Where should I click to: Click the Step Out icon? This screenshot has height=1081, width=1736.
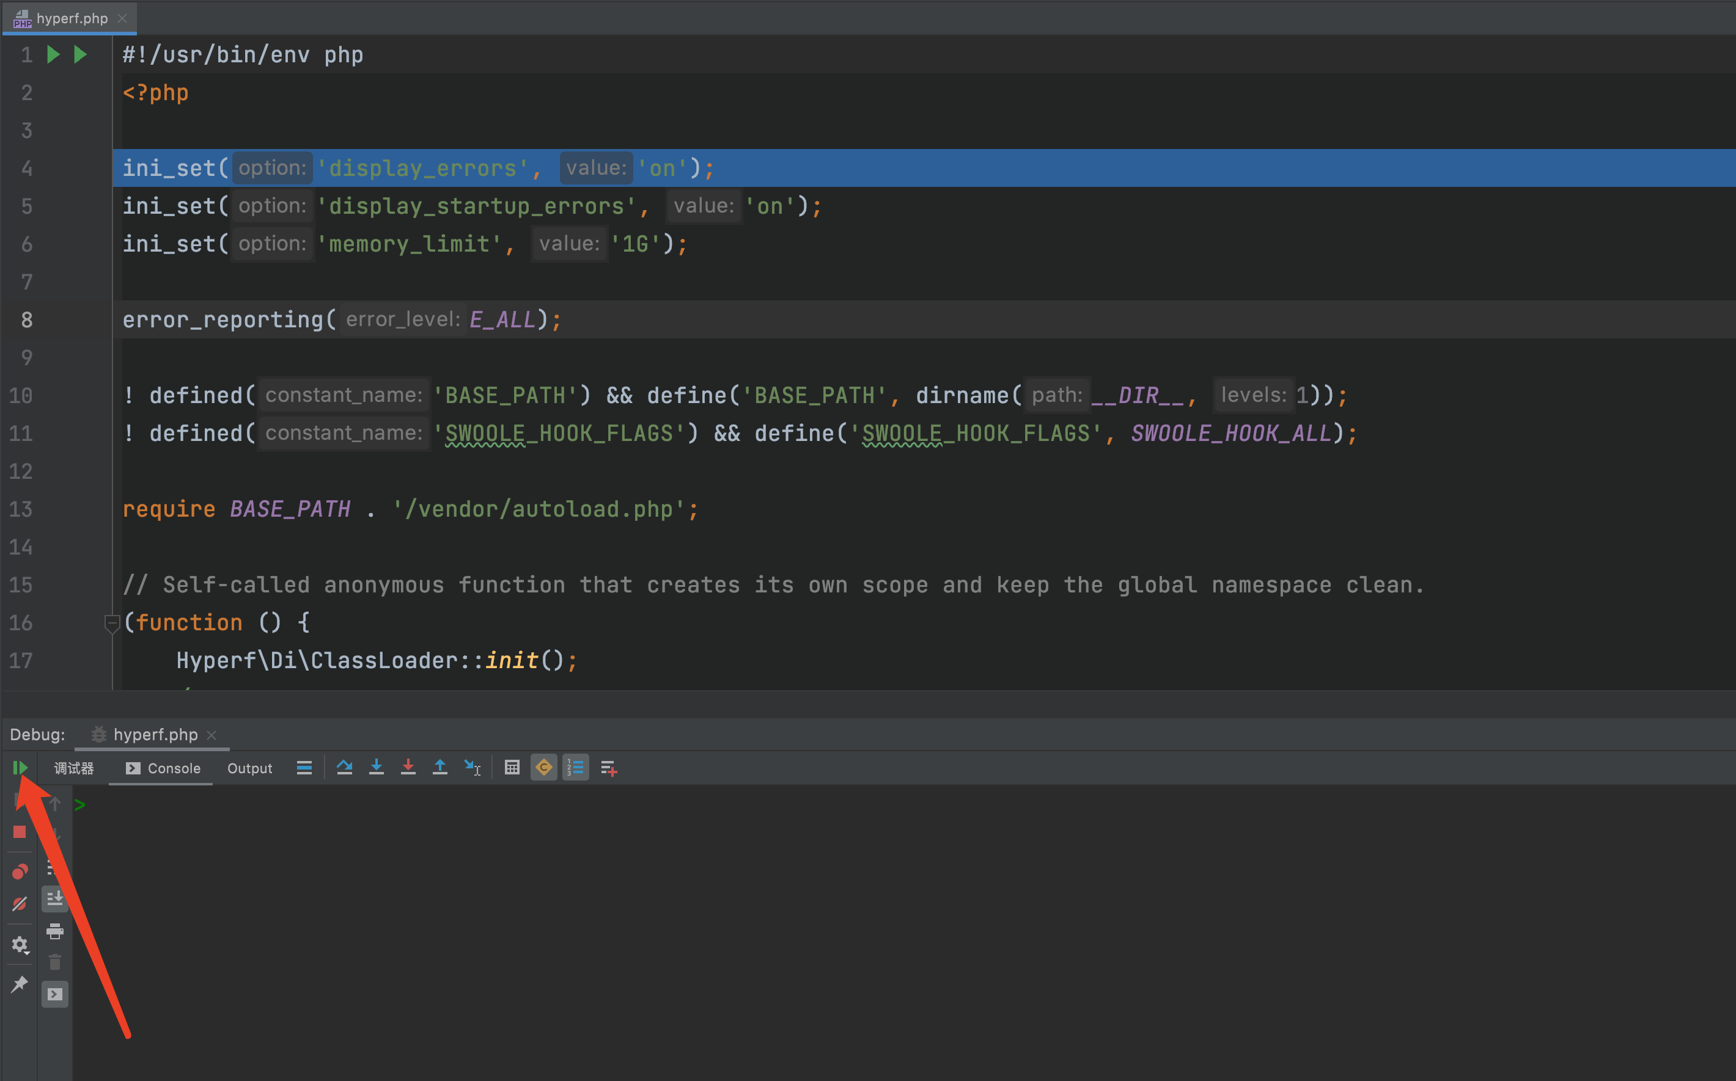(440, 767)
